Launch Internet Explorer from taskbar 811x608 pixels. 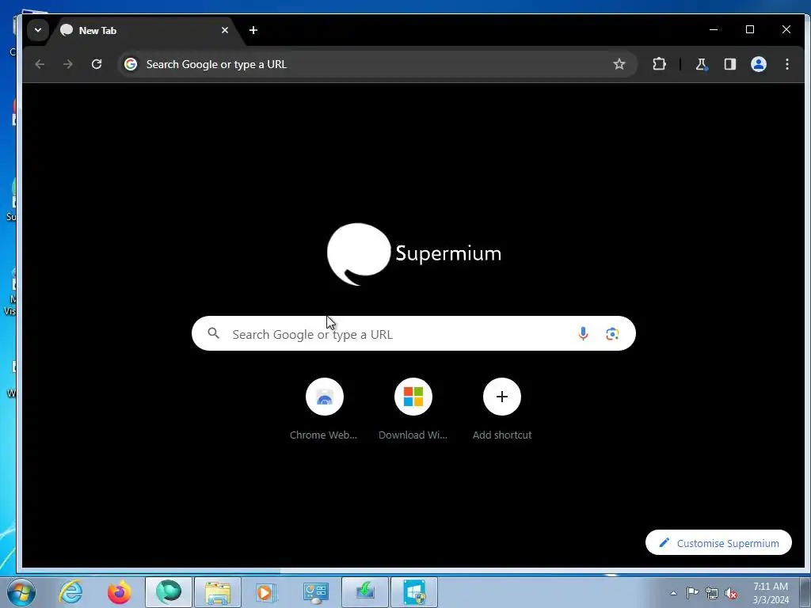[x=70, y=592]
